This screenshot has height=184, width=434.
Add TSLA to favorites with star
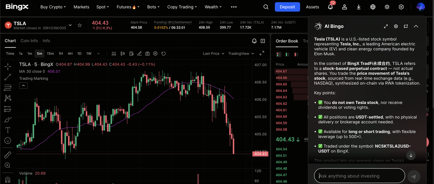pos(80,25)
